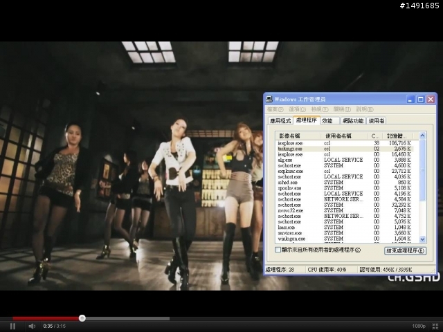
Task: Jump to the buffered gray portion of the seek bar
Action: [127, 318]
